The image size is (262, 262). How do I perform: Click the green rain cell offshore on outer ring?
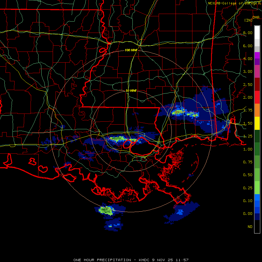107,210
